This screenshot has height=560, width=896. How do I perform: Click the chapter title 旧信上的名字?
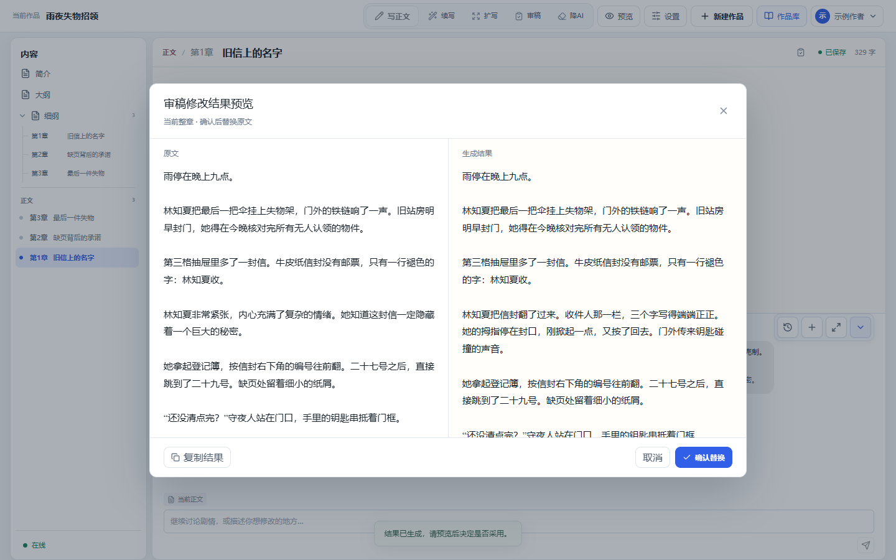point(253,53)
